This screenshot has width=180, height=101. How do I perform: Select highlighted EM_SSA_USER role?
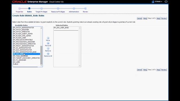tap(26, 54)
